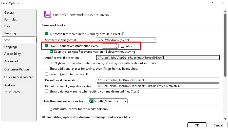Open Customize Ribbon settings

pyautogui.click(x=18, y=69)
